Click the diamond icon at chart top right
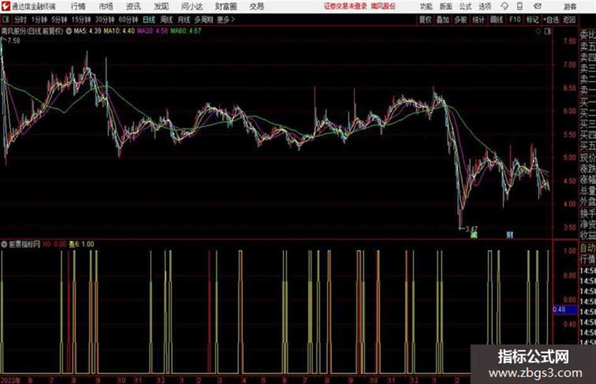The width and height of the screenshot is (596, 384). pos(538,32)
